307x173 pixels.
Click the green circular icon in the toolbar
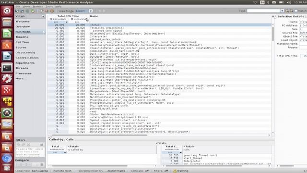[x=33, y=11]
